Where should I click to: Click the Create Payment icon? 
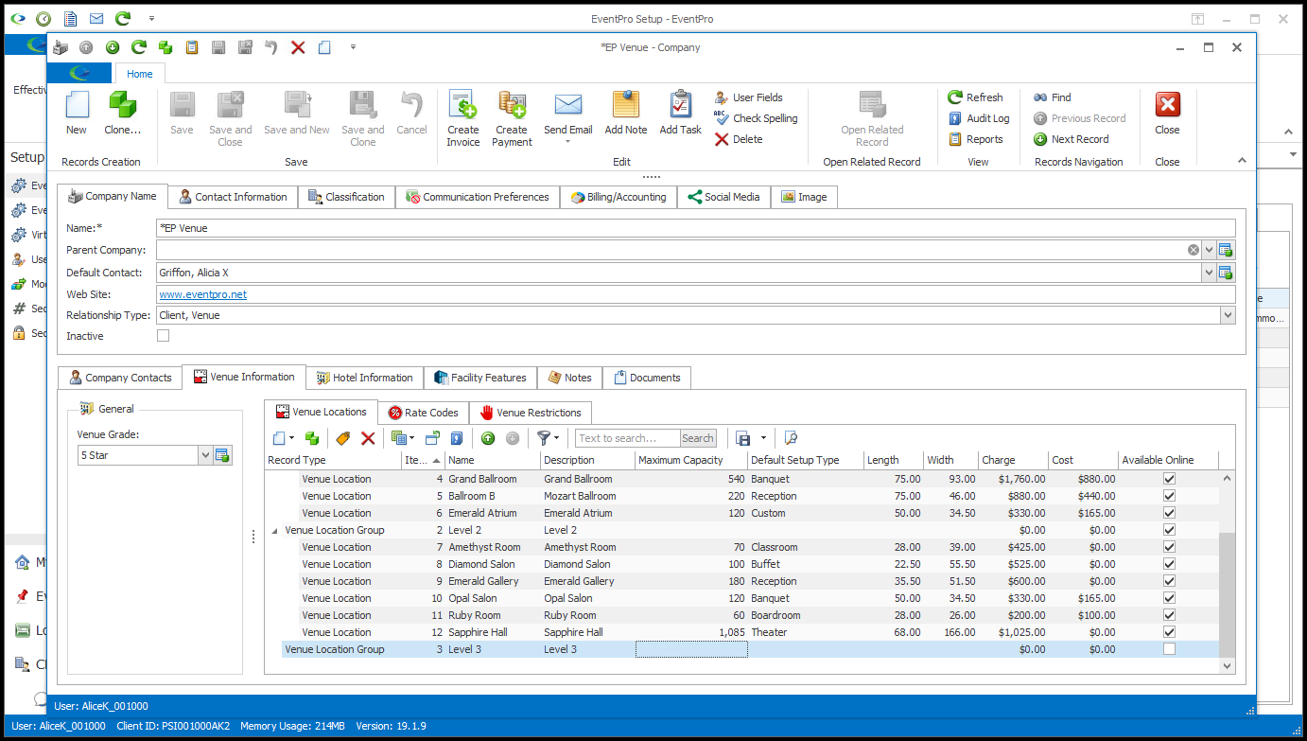click(x=512, y=104)
